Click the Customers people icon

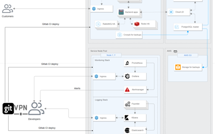pyautogui.click(x=7, y=9)
